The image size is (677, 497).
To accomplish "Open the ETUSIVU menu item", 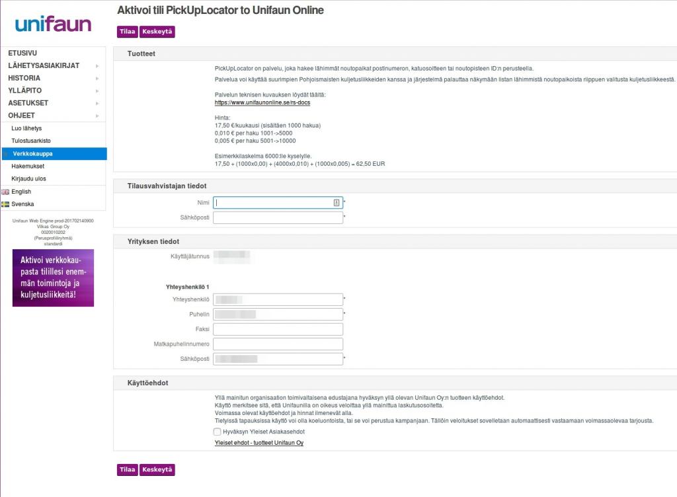I will (x=22, y=53).
